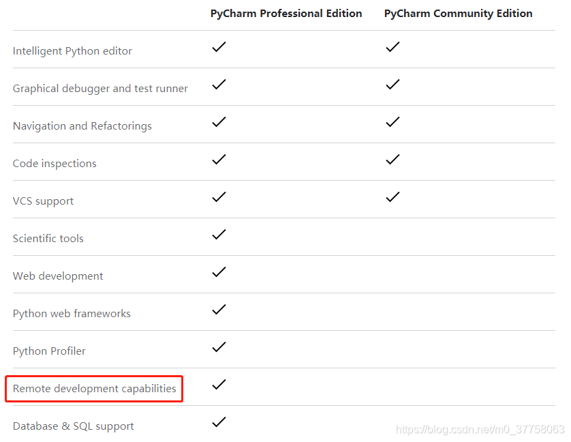Click the Code inspections feature label
Image resolution: width=571 pixels, height=442 pixels.
click(55, 164)
